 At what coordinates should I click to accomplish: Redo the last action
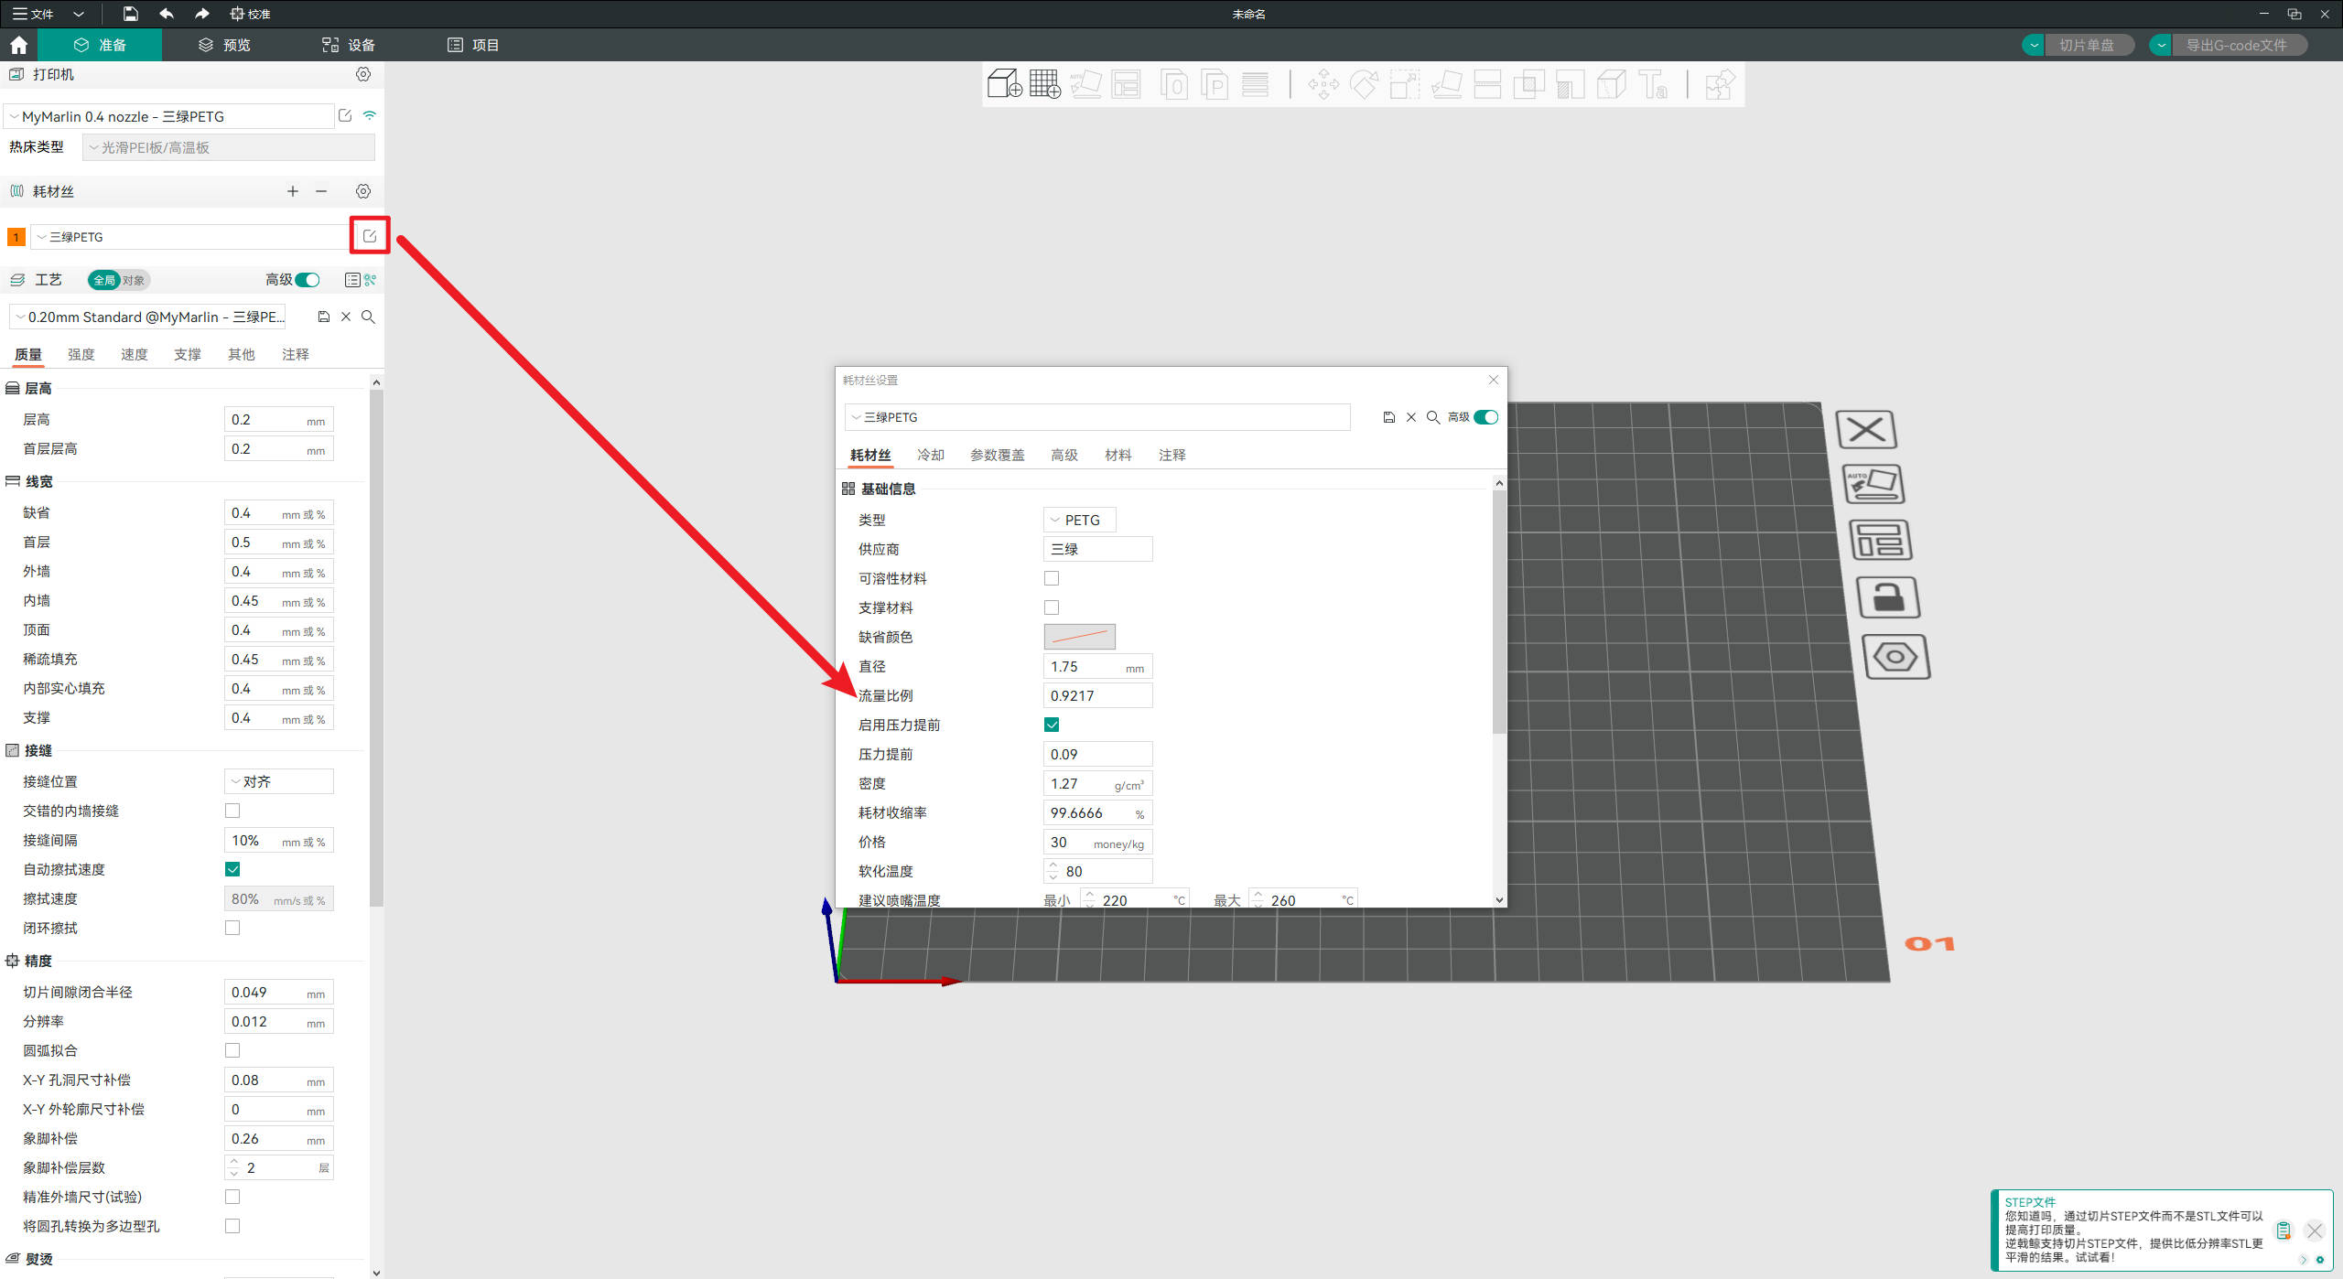[x=202, y=14]
